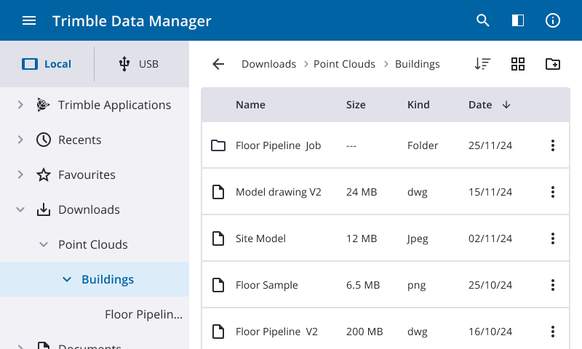Screen dimensions: 582x349
Task: Toggle Date column sort direction arrow
Action: (x=506, y=105)
